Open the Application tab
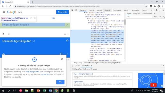Viewport: 165px width, 93px height. [136, 10]
